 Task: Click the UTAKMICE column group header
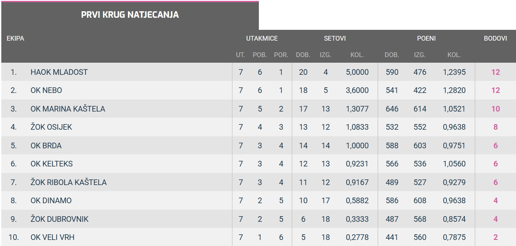coord(262,38)
